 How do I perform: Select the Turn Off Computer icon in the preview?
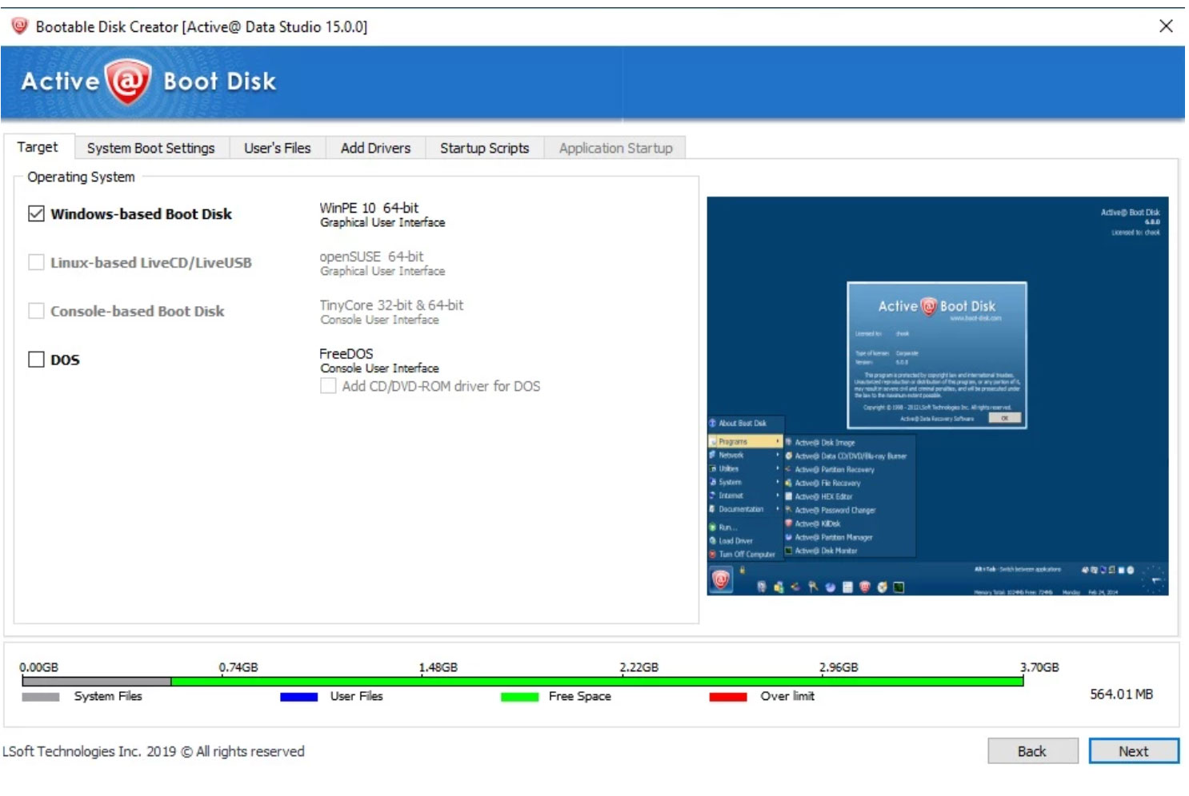pos(747,554)
